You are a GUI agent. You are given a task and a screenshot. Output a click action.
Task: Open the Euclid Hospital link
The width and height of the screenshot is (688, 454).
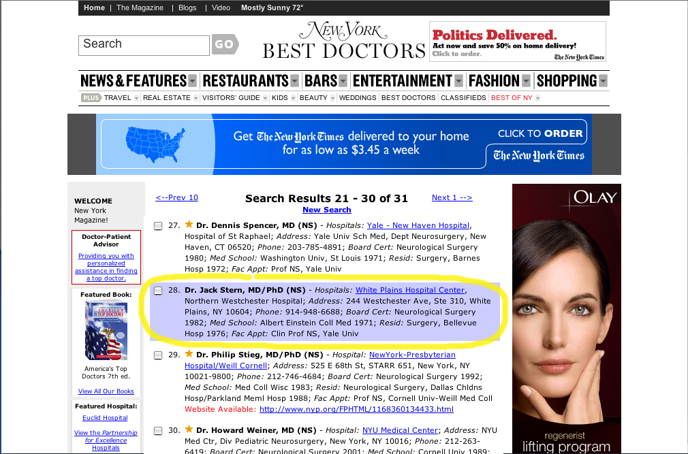106,418
